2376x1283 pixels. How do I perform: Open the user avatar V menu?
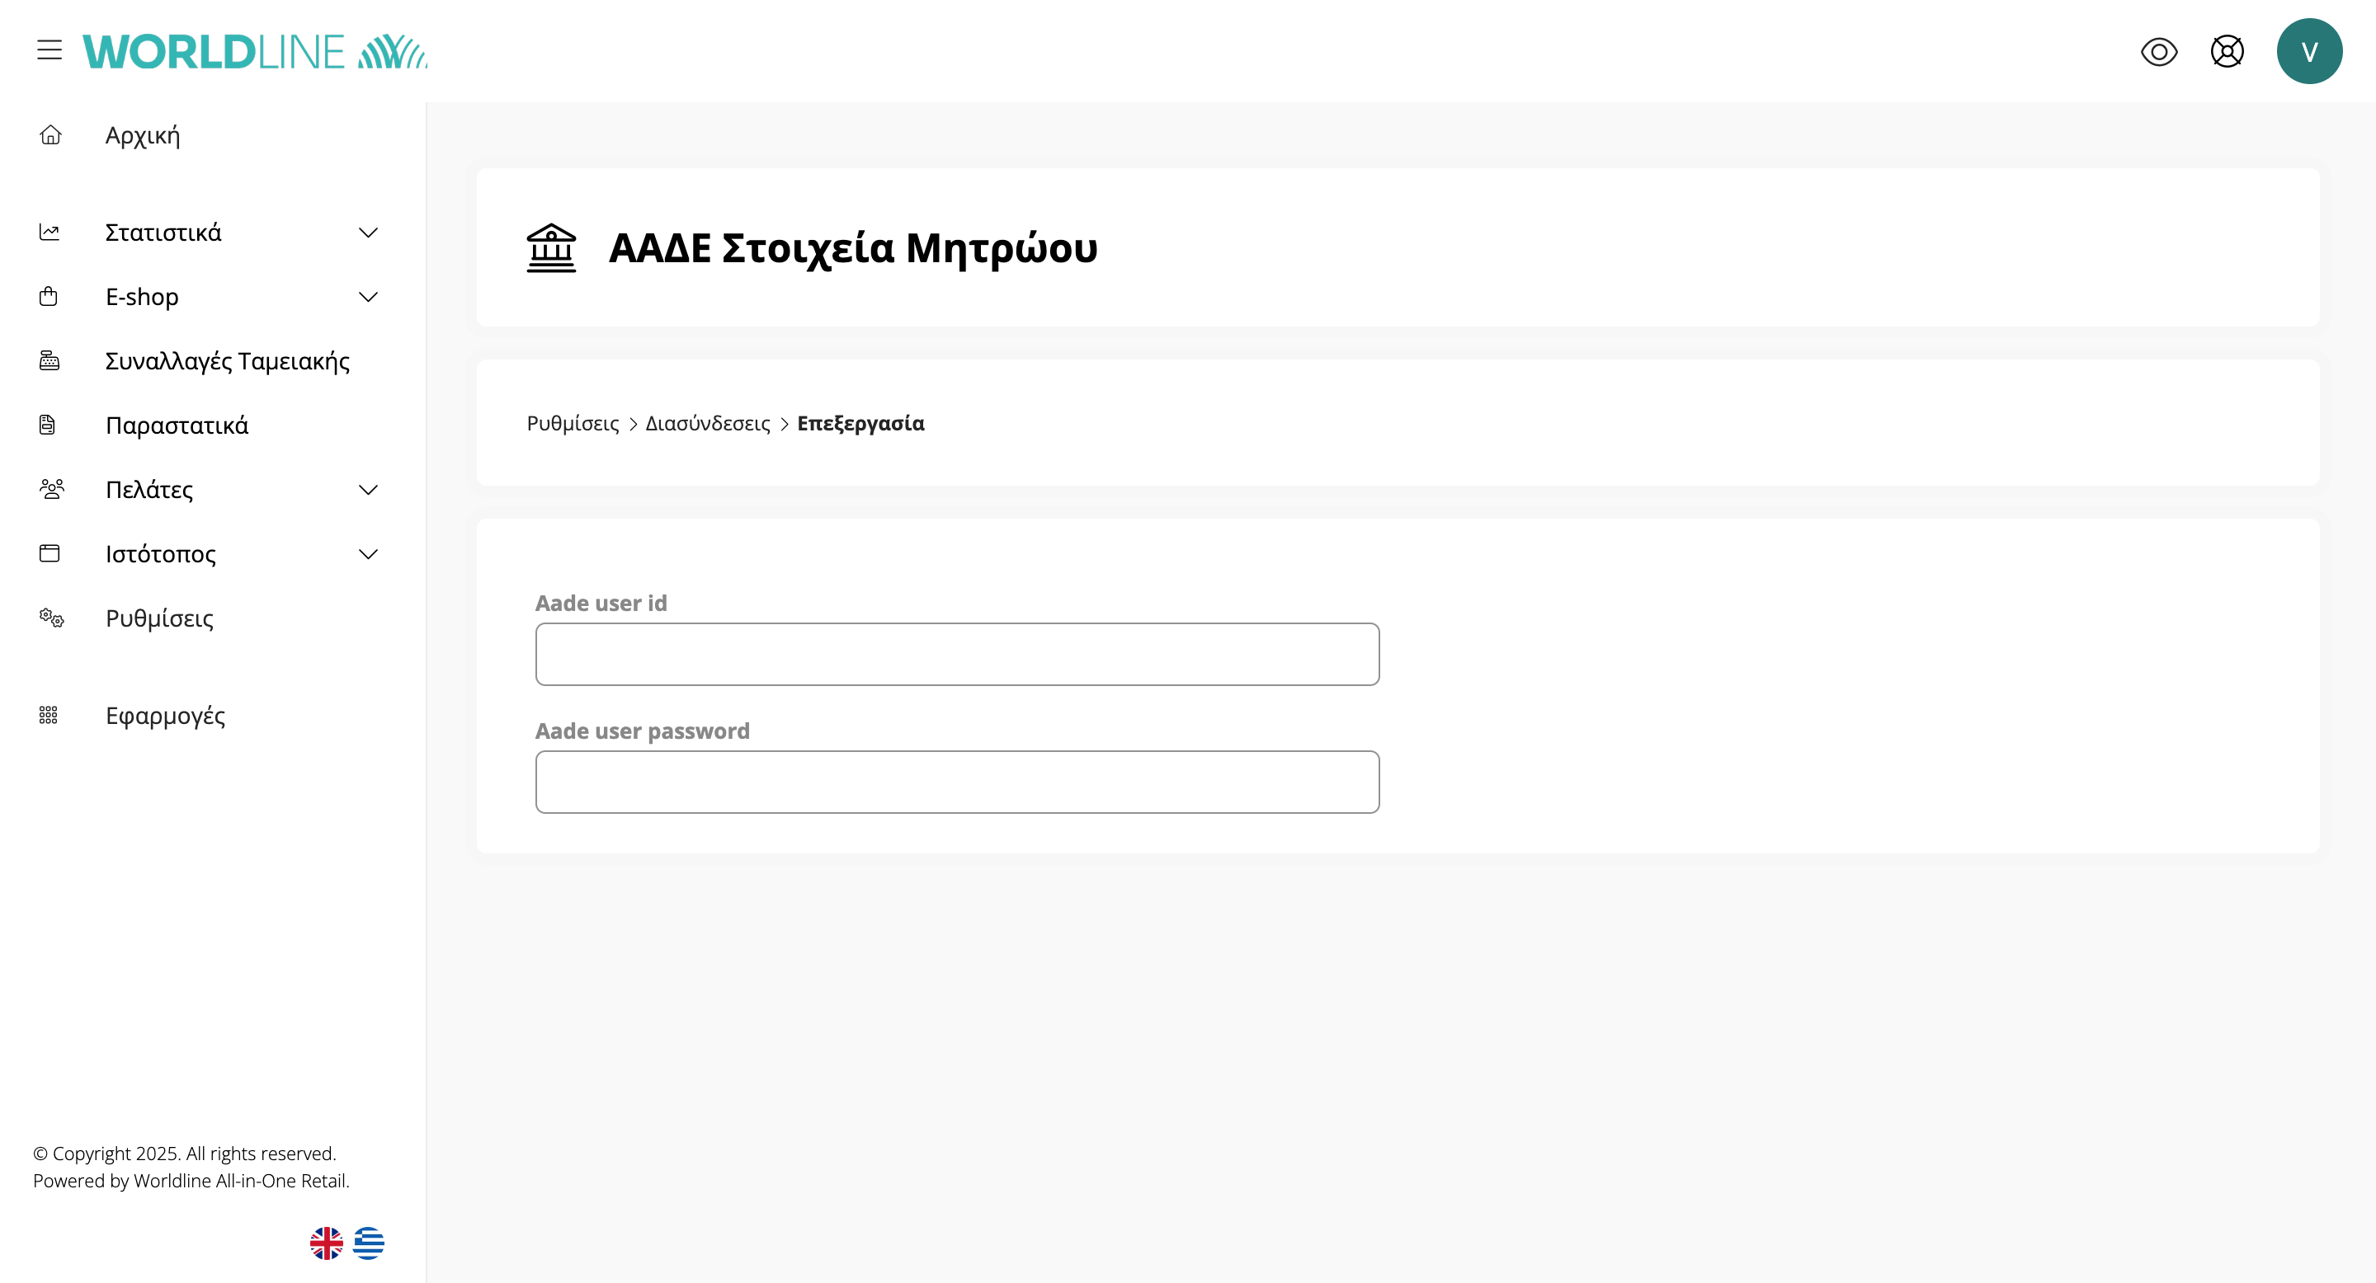(x=2308, y=52)
